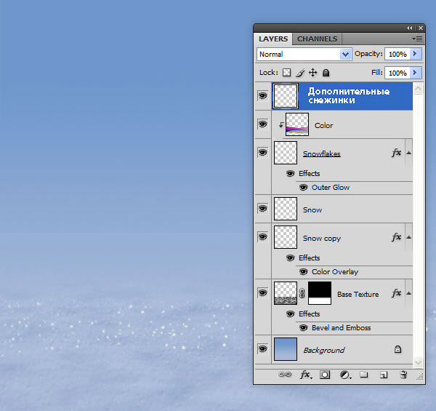This screenshot has width=436, height=411.
Task: Click the fx icon on Snow copy layer
Action: 396,237
